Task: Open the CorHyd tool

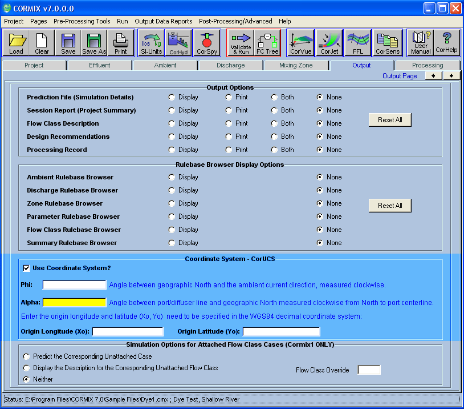Action: tap(178, 43)
